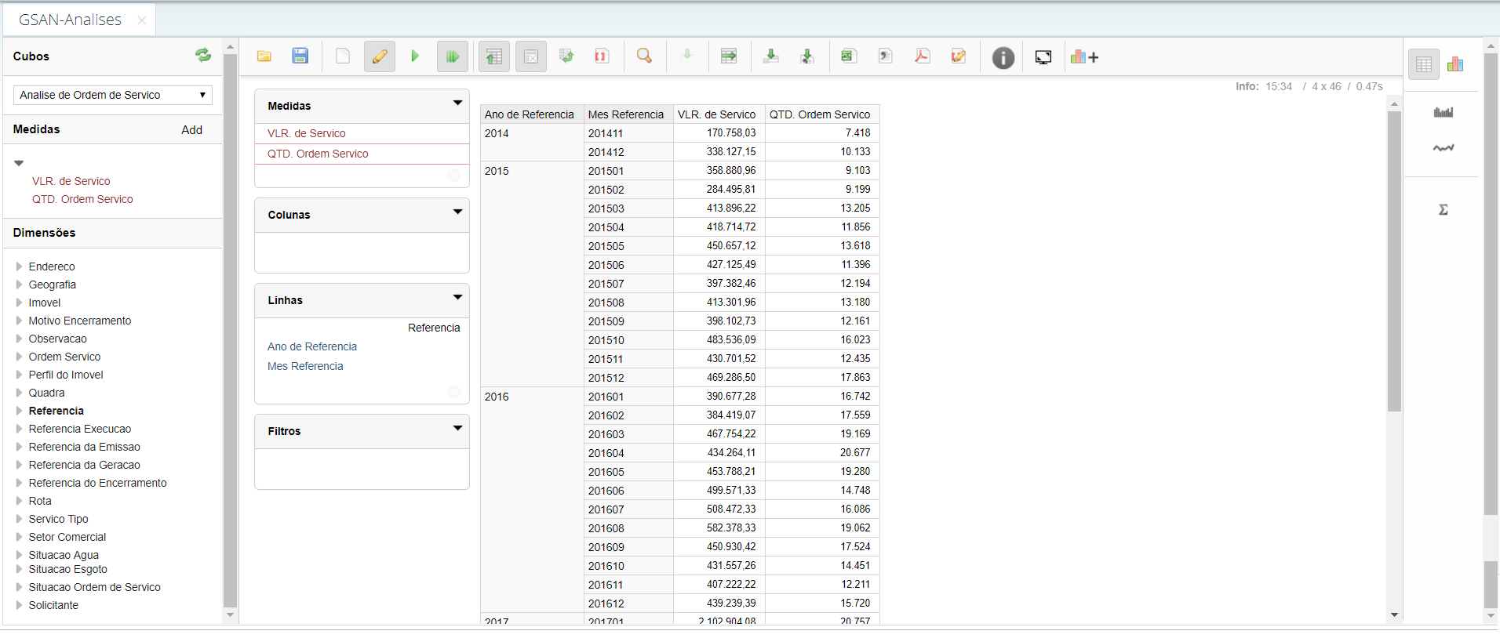
Task: Export results to Excel spreadsheet icon
Action: [x=848, y=56]
